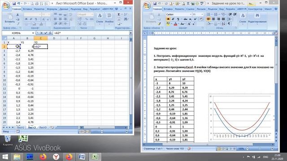Open Word Change Case (Aa) dropdown
The height and width of the screenshot is (161, 287).
pos(183,24)
